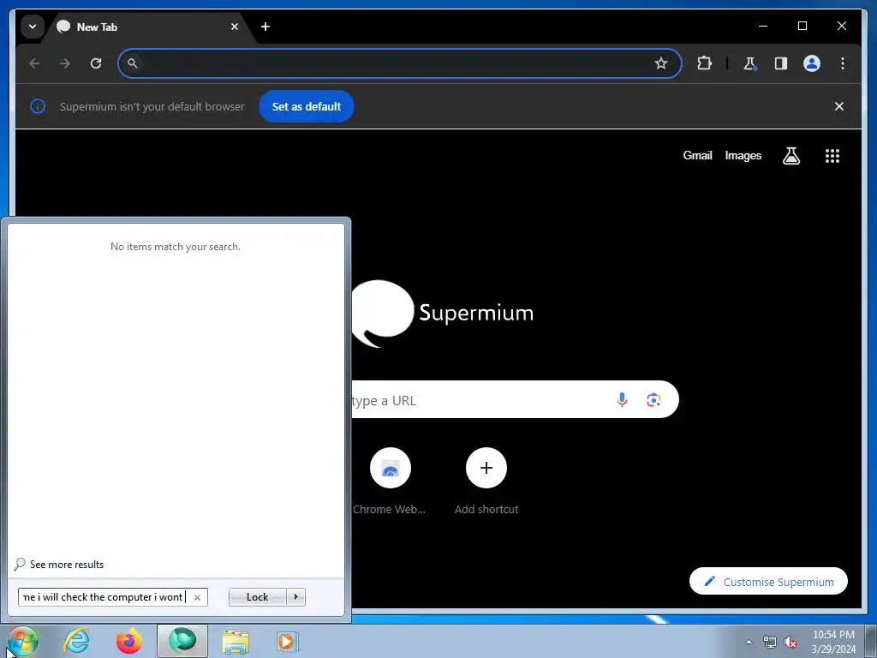Click the muted volume tray icon

790,642
